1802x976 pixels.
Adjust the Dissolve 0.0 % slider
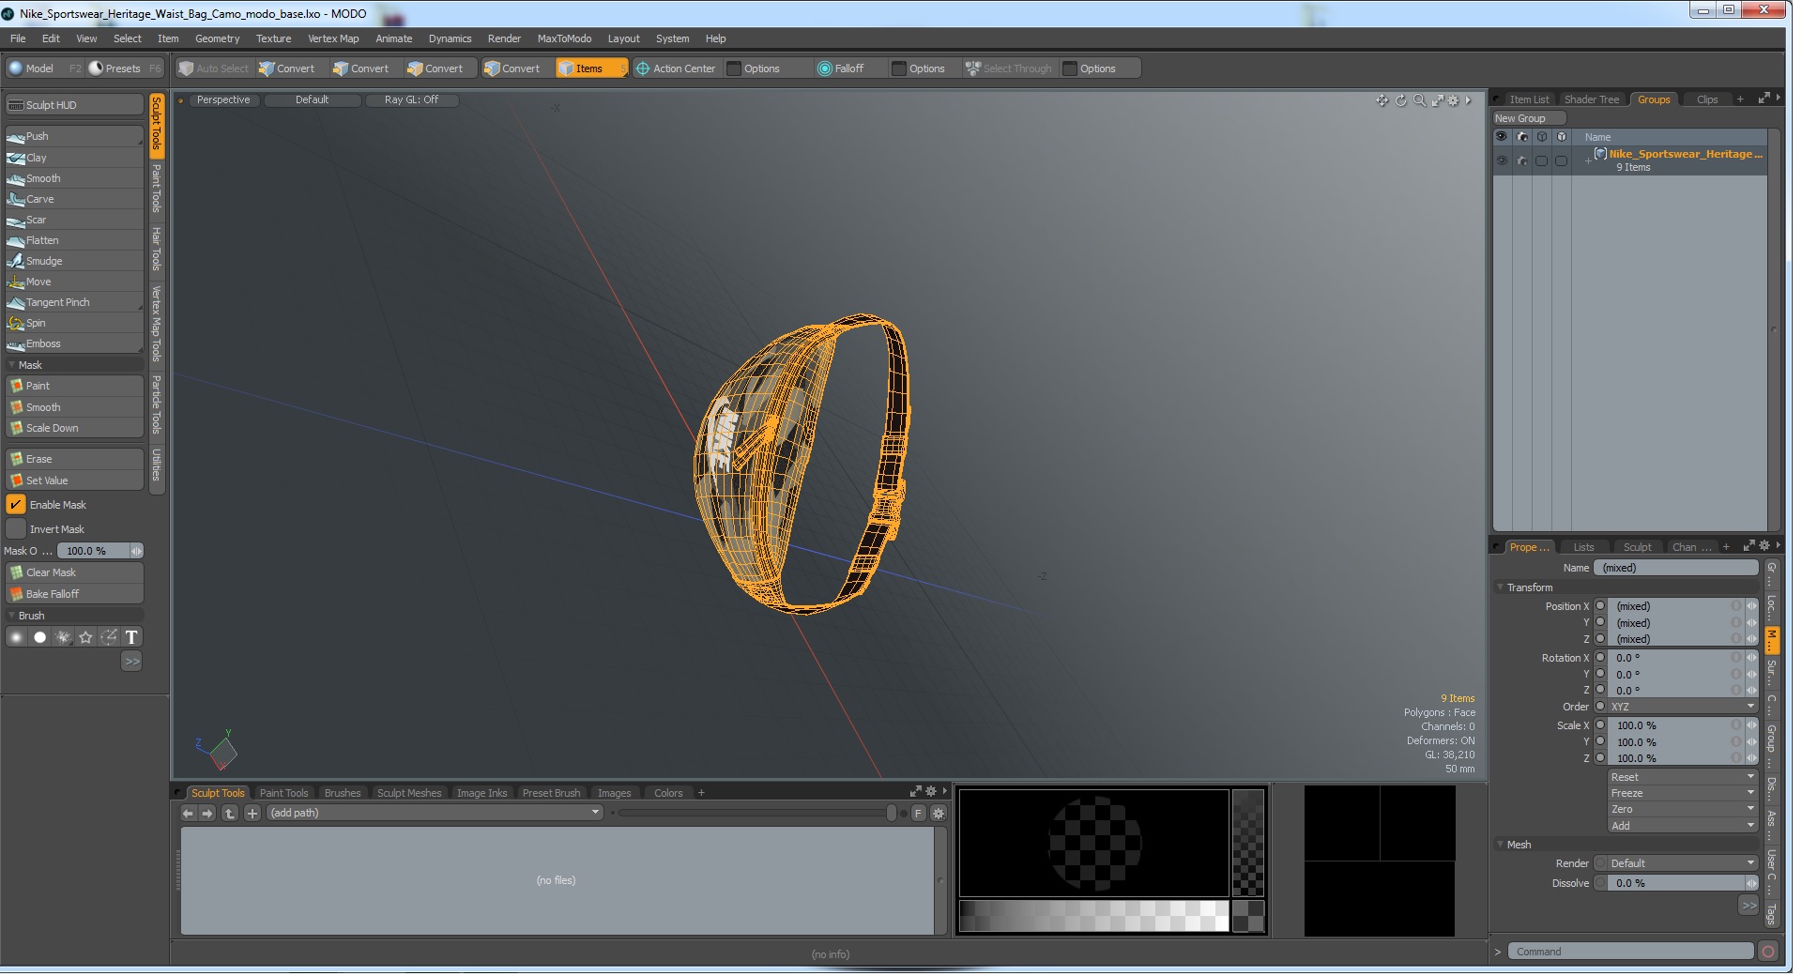point(1682,884)
